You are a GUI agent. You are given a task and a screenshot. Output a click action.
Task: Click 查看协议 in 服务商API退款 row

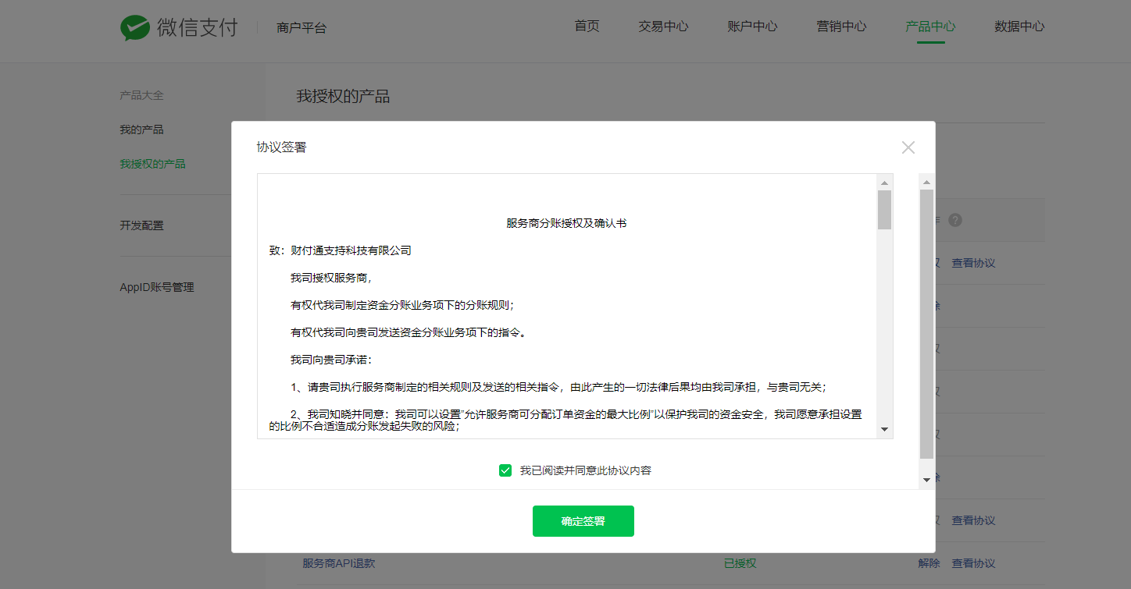[x=973, y=563]
